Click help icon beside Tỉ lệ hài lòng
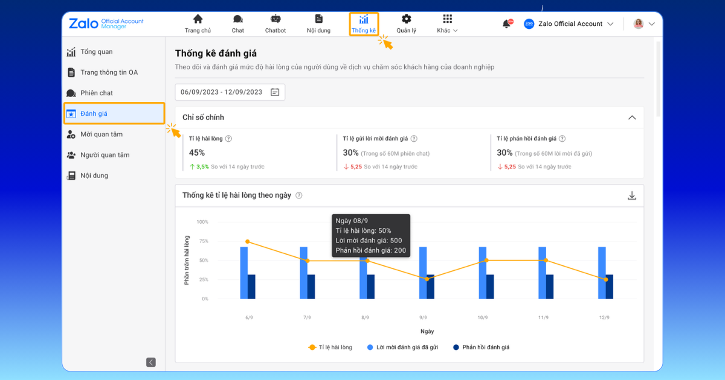The height and width of the screenshot is (380, 725). click(x=228, y=139)
